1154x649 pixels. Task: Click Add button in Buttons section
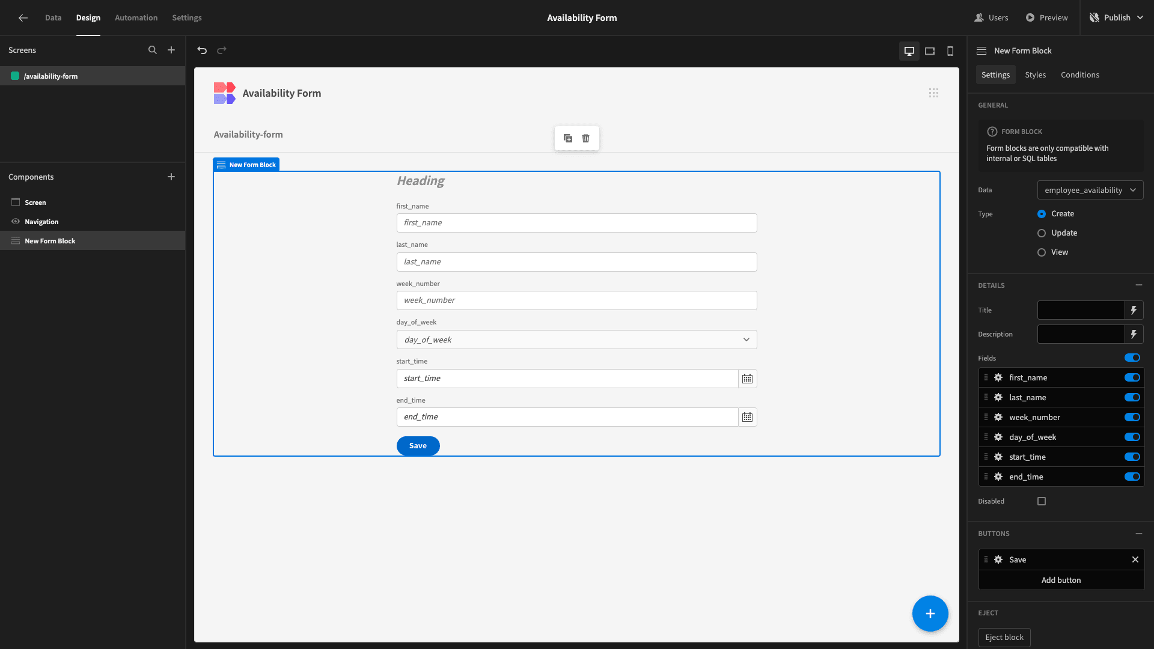(x=1061, y=580)
